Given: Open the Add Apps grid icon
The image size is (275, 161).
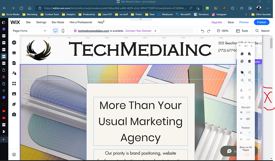Looking at the screenshot, I should click(14, 84).
